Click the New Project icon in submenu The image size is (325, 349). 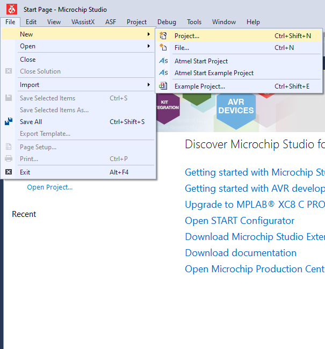pos(163,35)
